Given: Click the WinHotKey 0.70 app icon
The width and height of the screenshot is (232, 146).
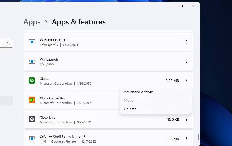Looking at the screenshot, I should 32,42.
